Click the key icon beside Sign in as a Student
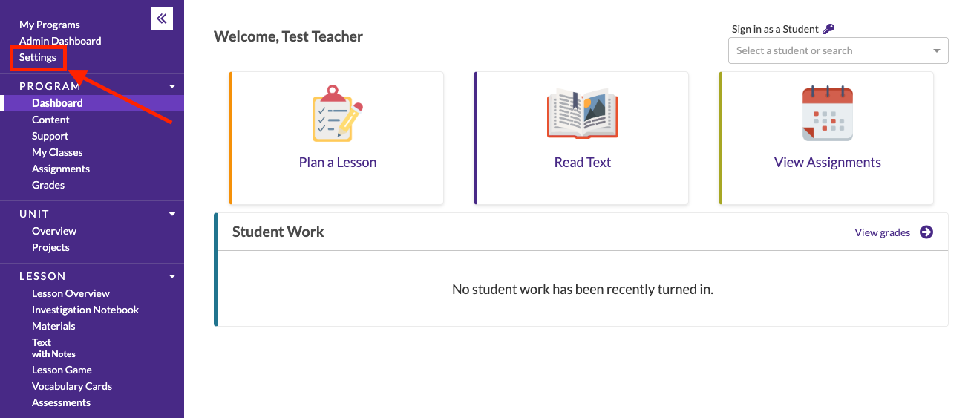This screenshot has width=971, height=418. (828, 29)
